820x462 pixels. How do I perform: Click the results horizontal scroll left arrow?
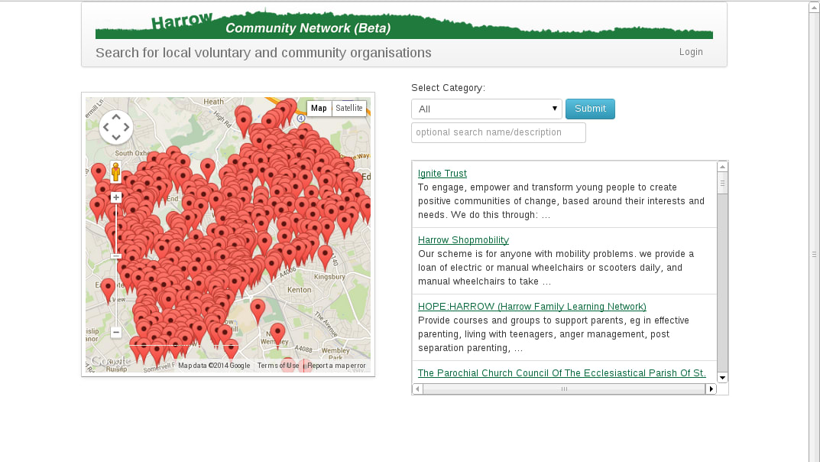pos(417,389)
